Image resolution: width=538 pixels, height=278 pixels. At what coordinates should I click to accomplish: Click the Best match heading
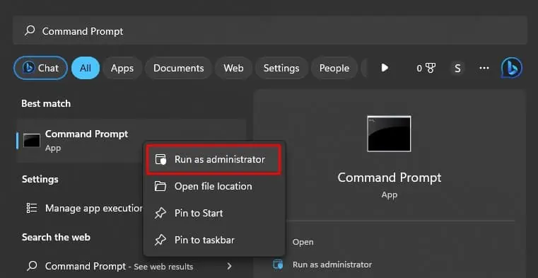pos(46,104)
